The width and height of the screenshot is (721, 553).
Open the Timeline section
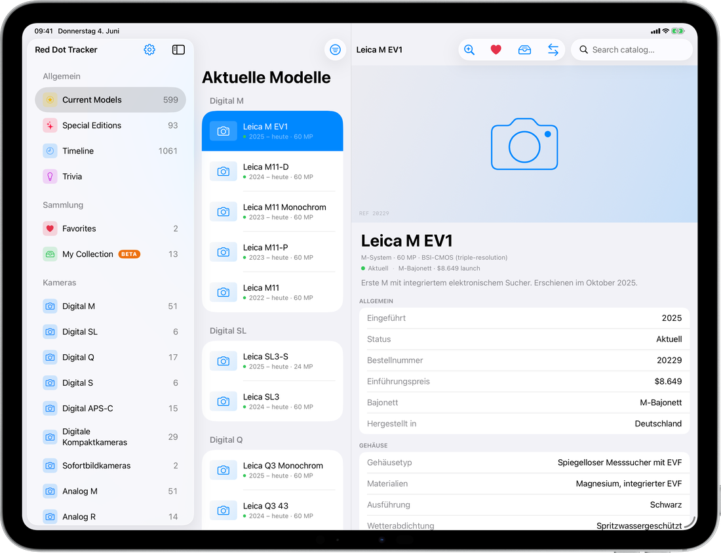pyautogui.click(x=110, y=151)
